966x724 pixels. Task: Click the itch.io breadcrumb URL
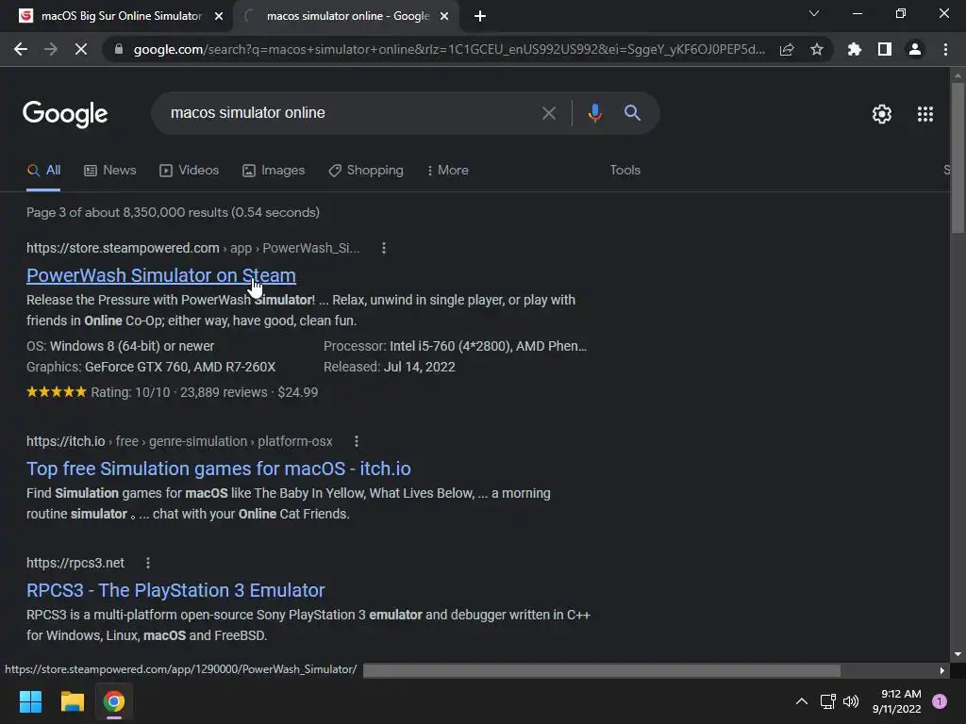click(x=179, y=441)
